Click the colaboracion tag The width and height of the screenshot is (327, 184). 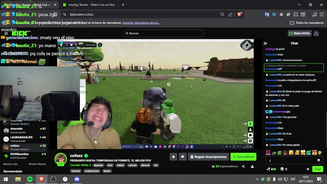(92, 171)
